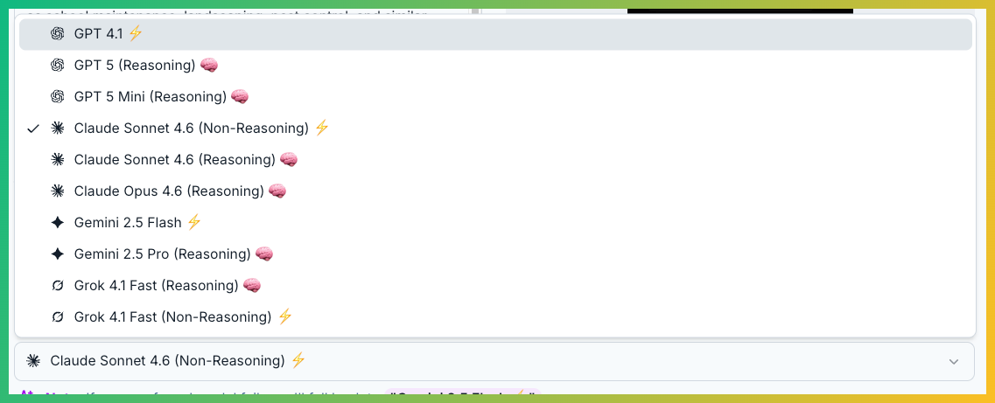Click the Anthropic icon in the selected model field
The height and width of the screenshot is (403, 995).
(34, 361)
